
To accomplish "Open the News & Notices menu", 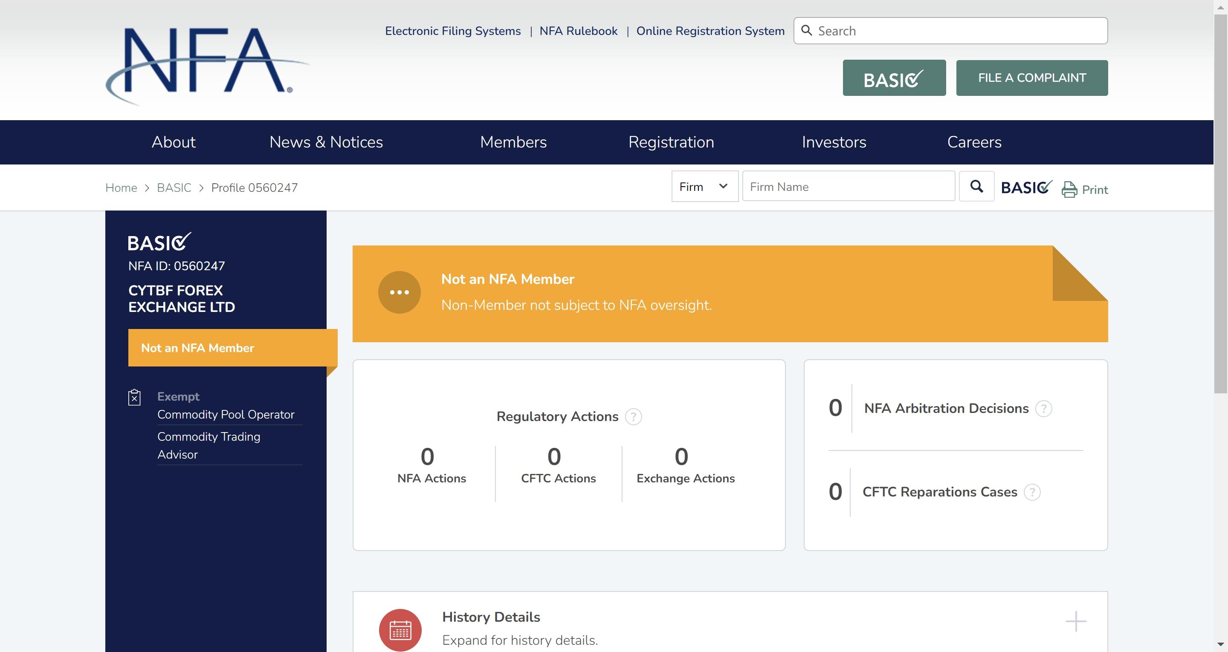I will (x=326, y=142).
